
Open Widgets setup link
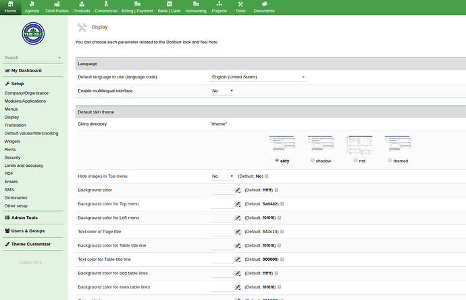tap(12, 141)
